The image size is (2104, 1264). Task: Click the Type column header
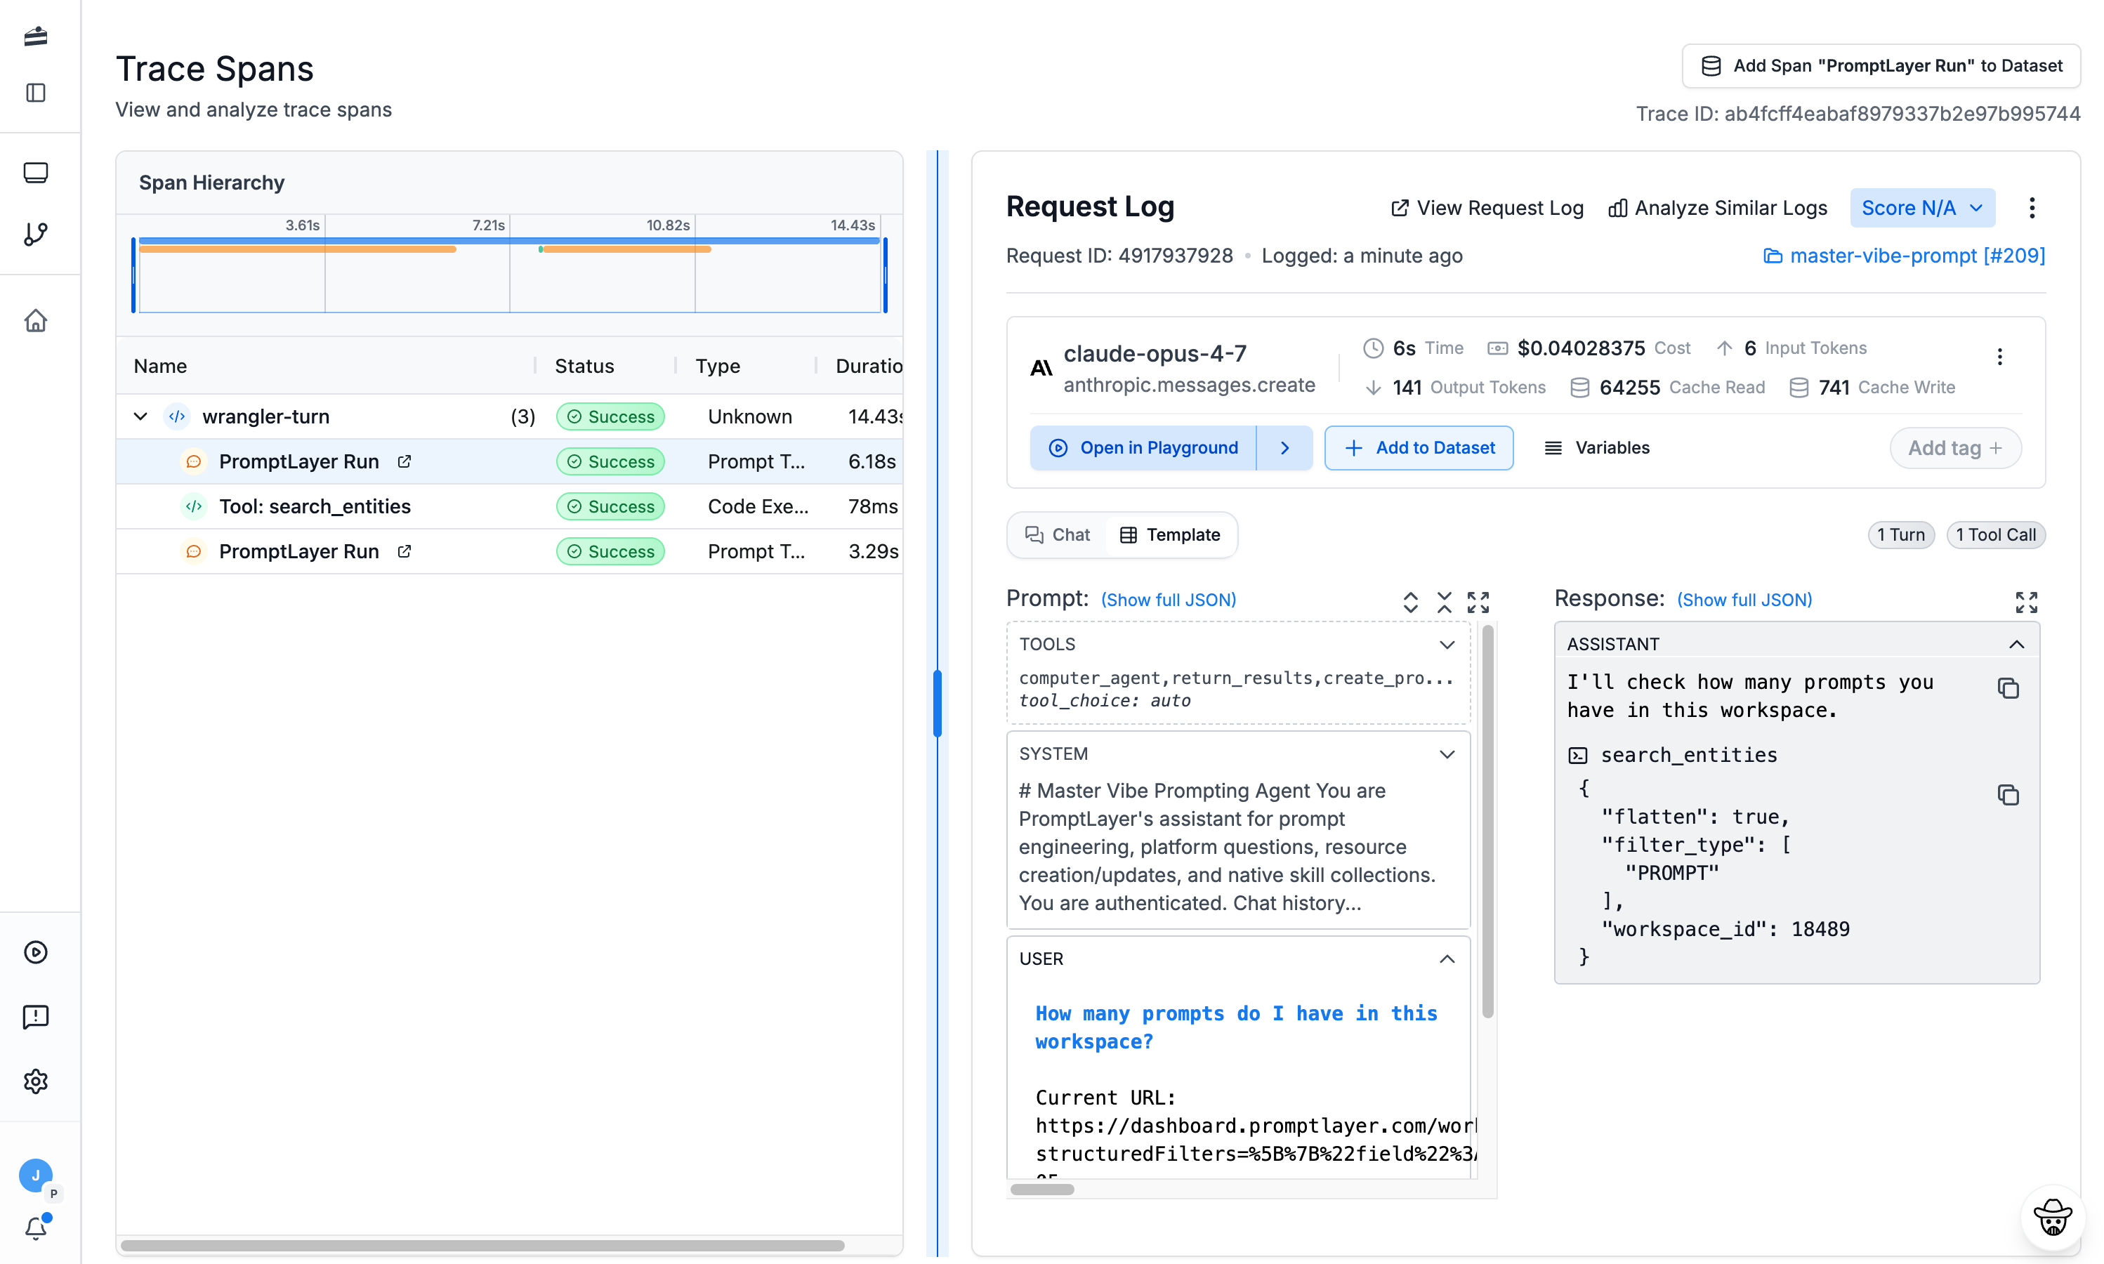[x=717, y=367]
